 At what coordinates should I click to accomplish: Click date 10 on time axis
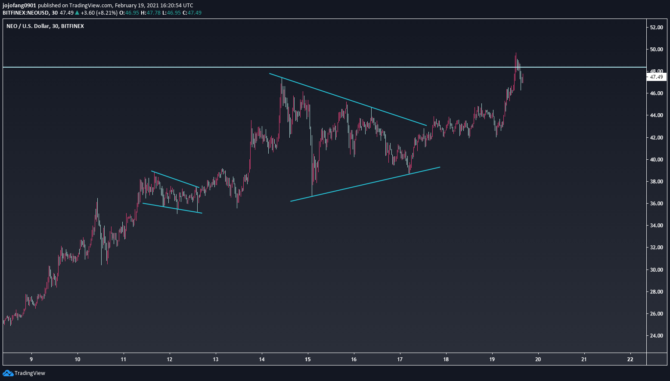point(78,359)
